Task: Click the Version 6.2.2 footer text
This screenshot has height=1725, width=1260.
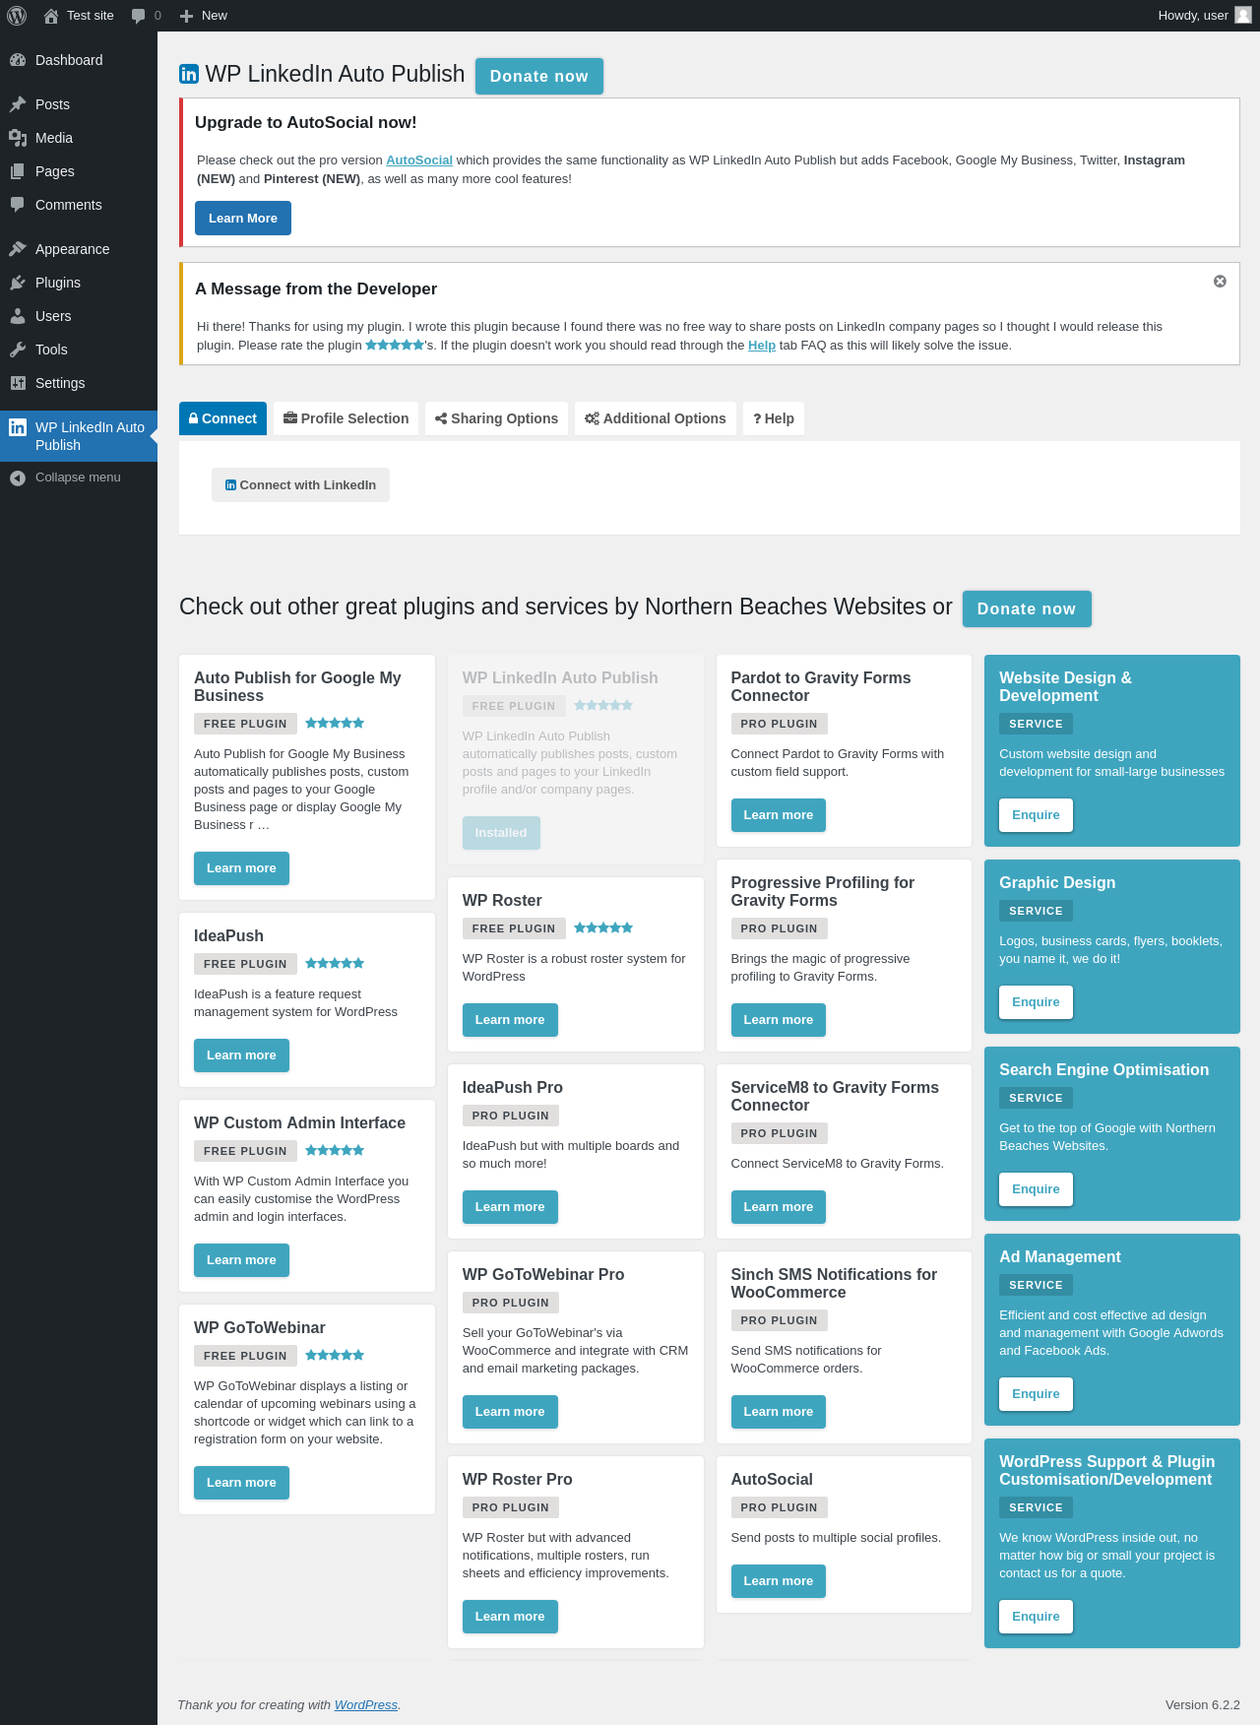Action: [1203, 1705]
